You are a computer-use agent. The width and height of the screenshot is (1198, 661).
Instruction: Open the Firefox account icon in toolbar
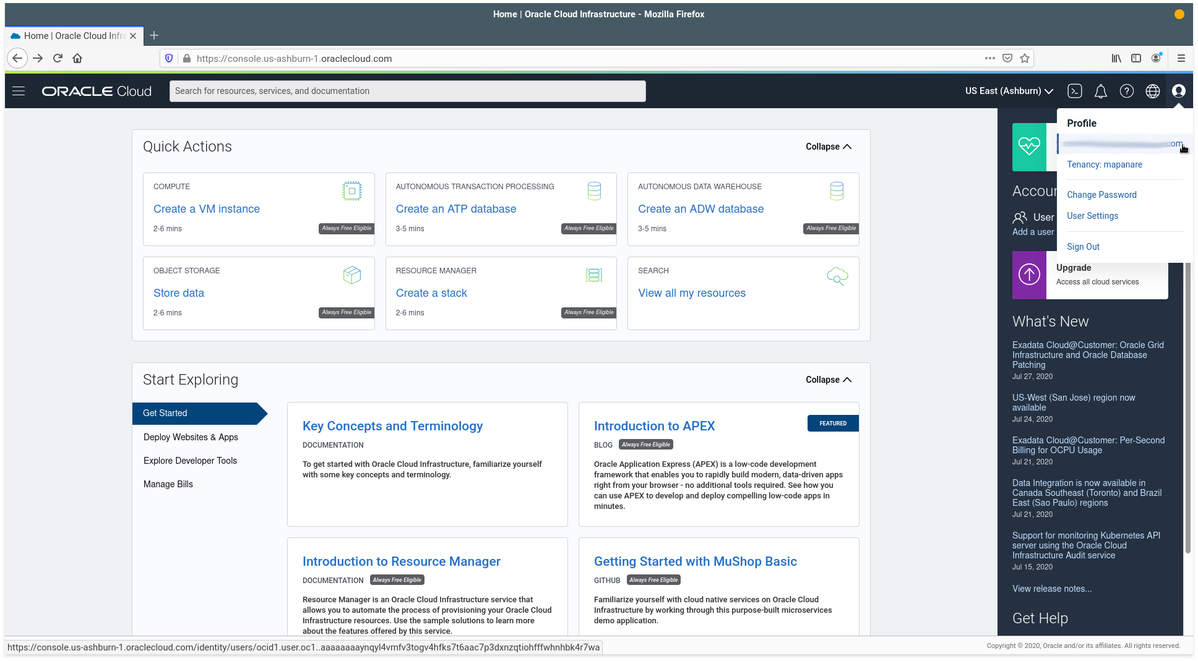pos(1156,58)
